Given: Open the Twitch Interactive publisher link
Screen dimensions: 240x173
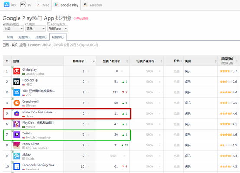Looking at the screenshot, I should (x=38, y=137).
